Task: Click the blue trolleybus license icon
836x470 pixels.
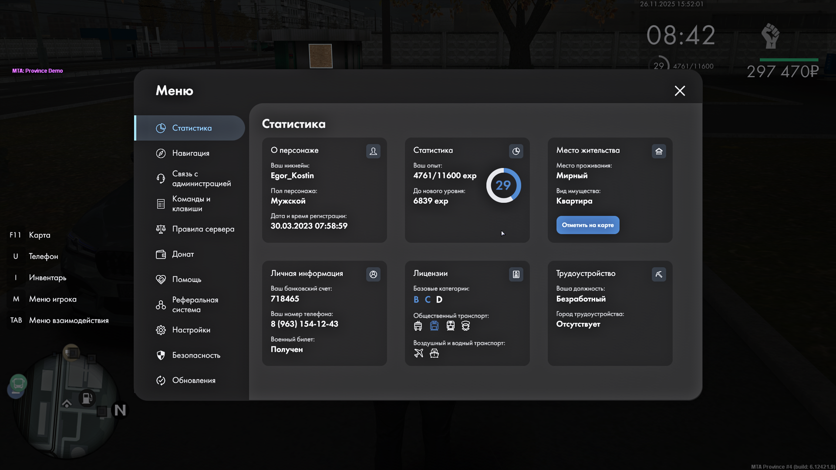Action: point(434,326)
